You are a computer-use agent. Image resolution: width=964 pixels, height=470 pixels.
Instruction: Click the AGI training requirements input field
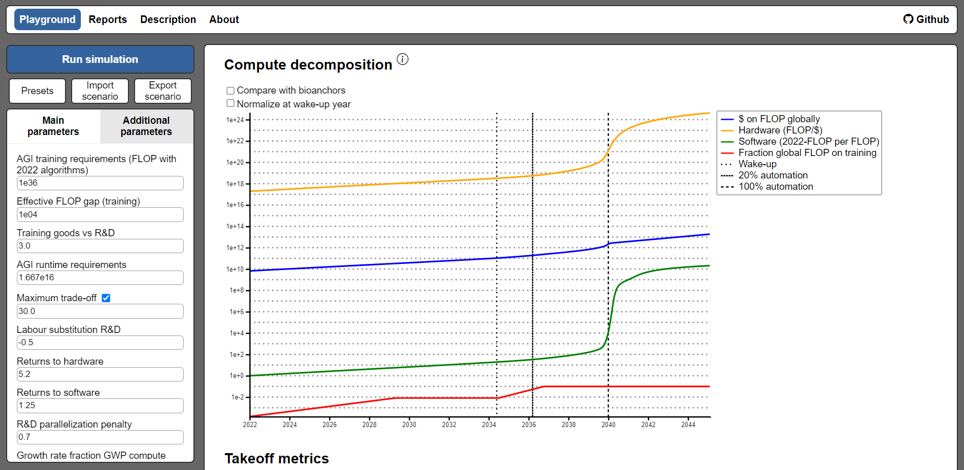tap(100, 183)
